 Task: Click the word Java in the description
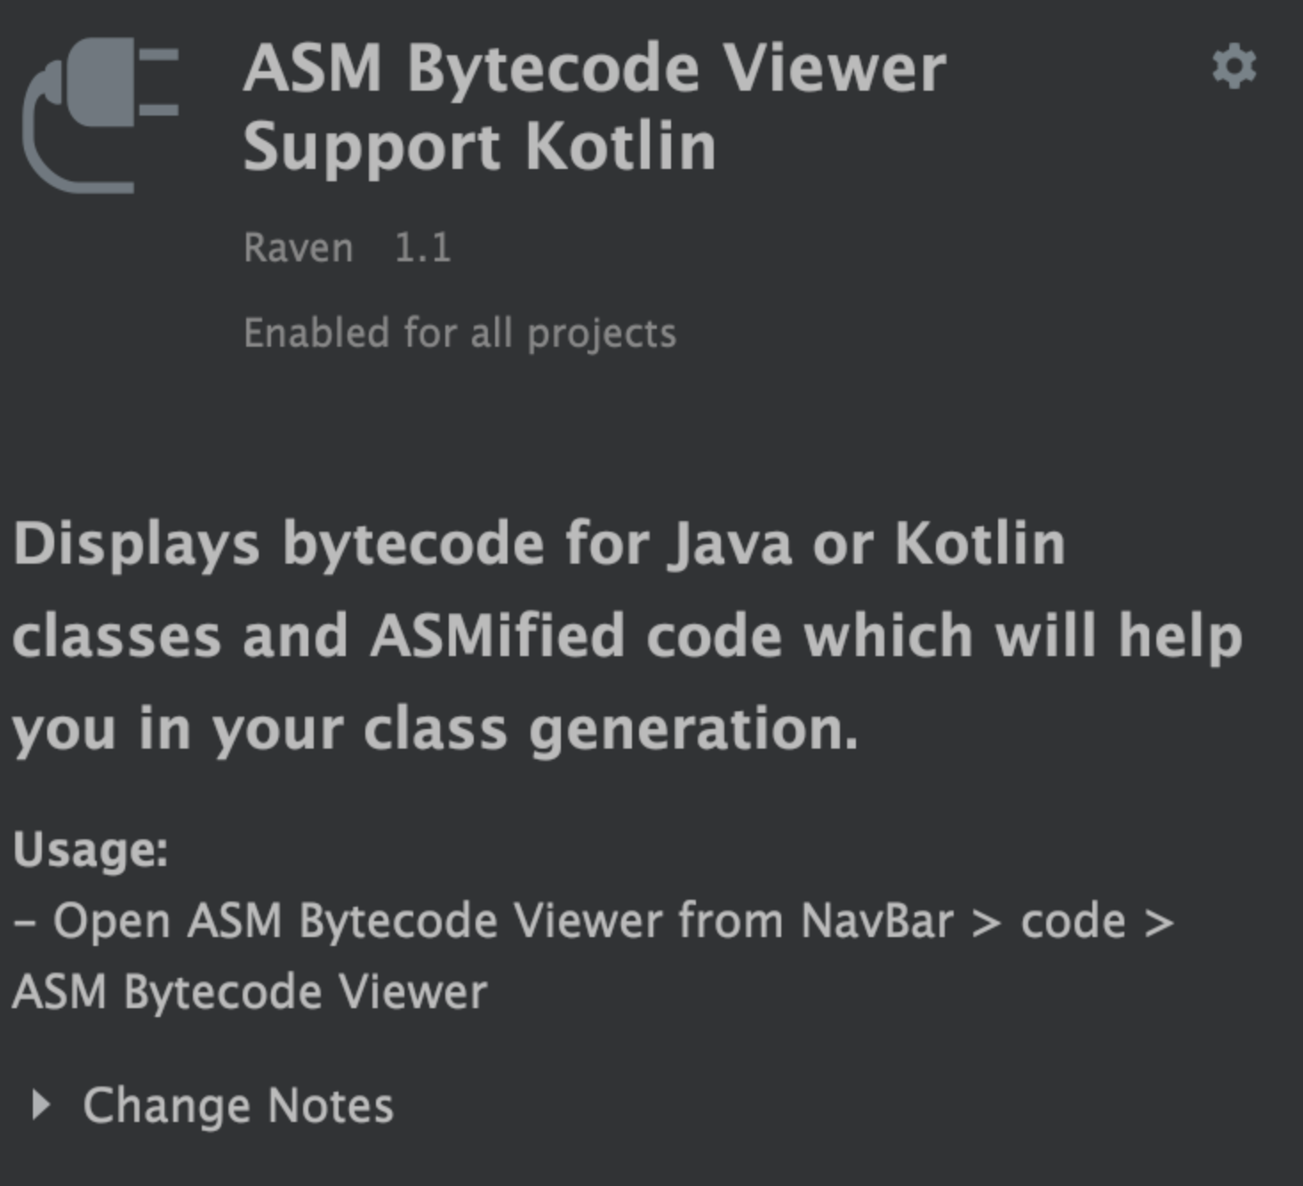(730, 543)
